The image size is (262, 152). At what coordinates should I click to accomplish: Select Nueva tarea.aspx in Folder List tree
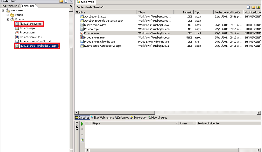click(31, 24)
